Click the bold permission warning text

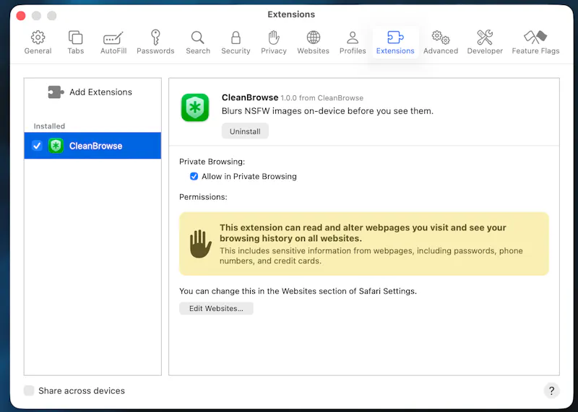click(363, 233)
